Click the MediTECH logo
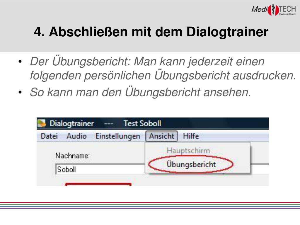This screenshot has width=300, height=225. [274, 10]
